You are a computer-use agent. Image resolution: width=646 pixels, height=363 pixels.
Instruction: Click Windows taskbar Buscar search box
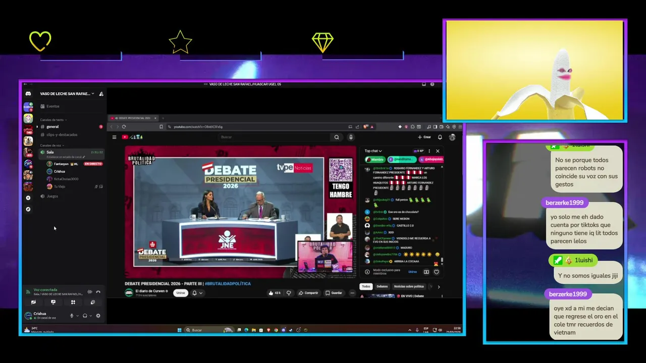coord(209,330)
